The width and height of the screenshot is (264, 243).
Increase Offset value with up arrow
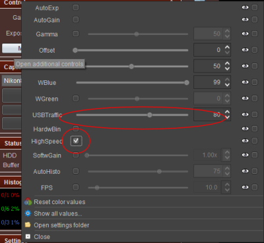(227, 47)
